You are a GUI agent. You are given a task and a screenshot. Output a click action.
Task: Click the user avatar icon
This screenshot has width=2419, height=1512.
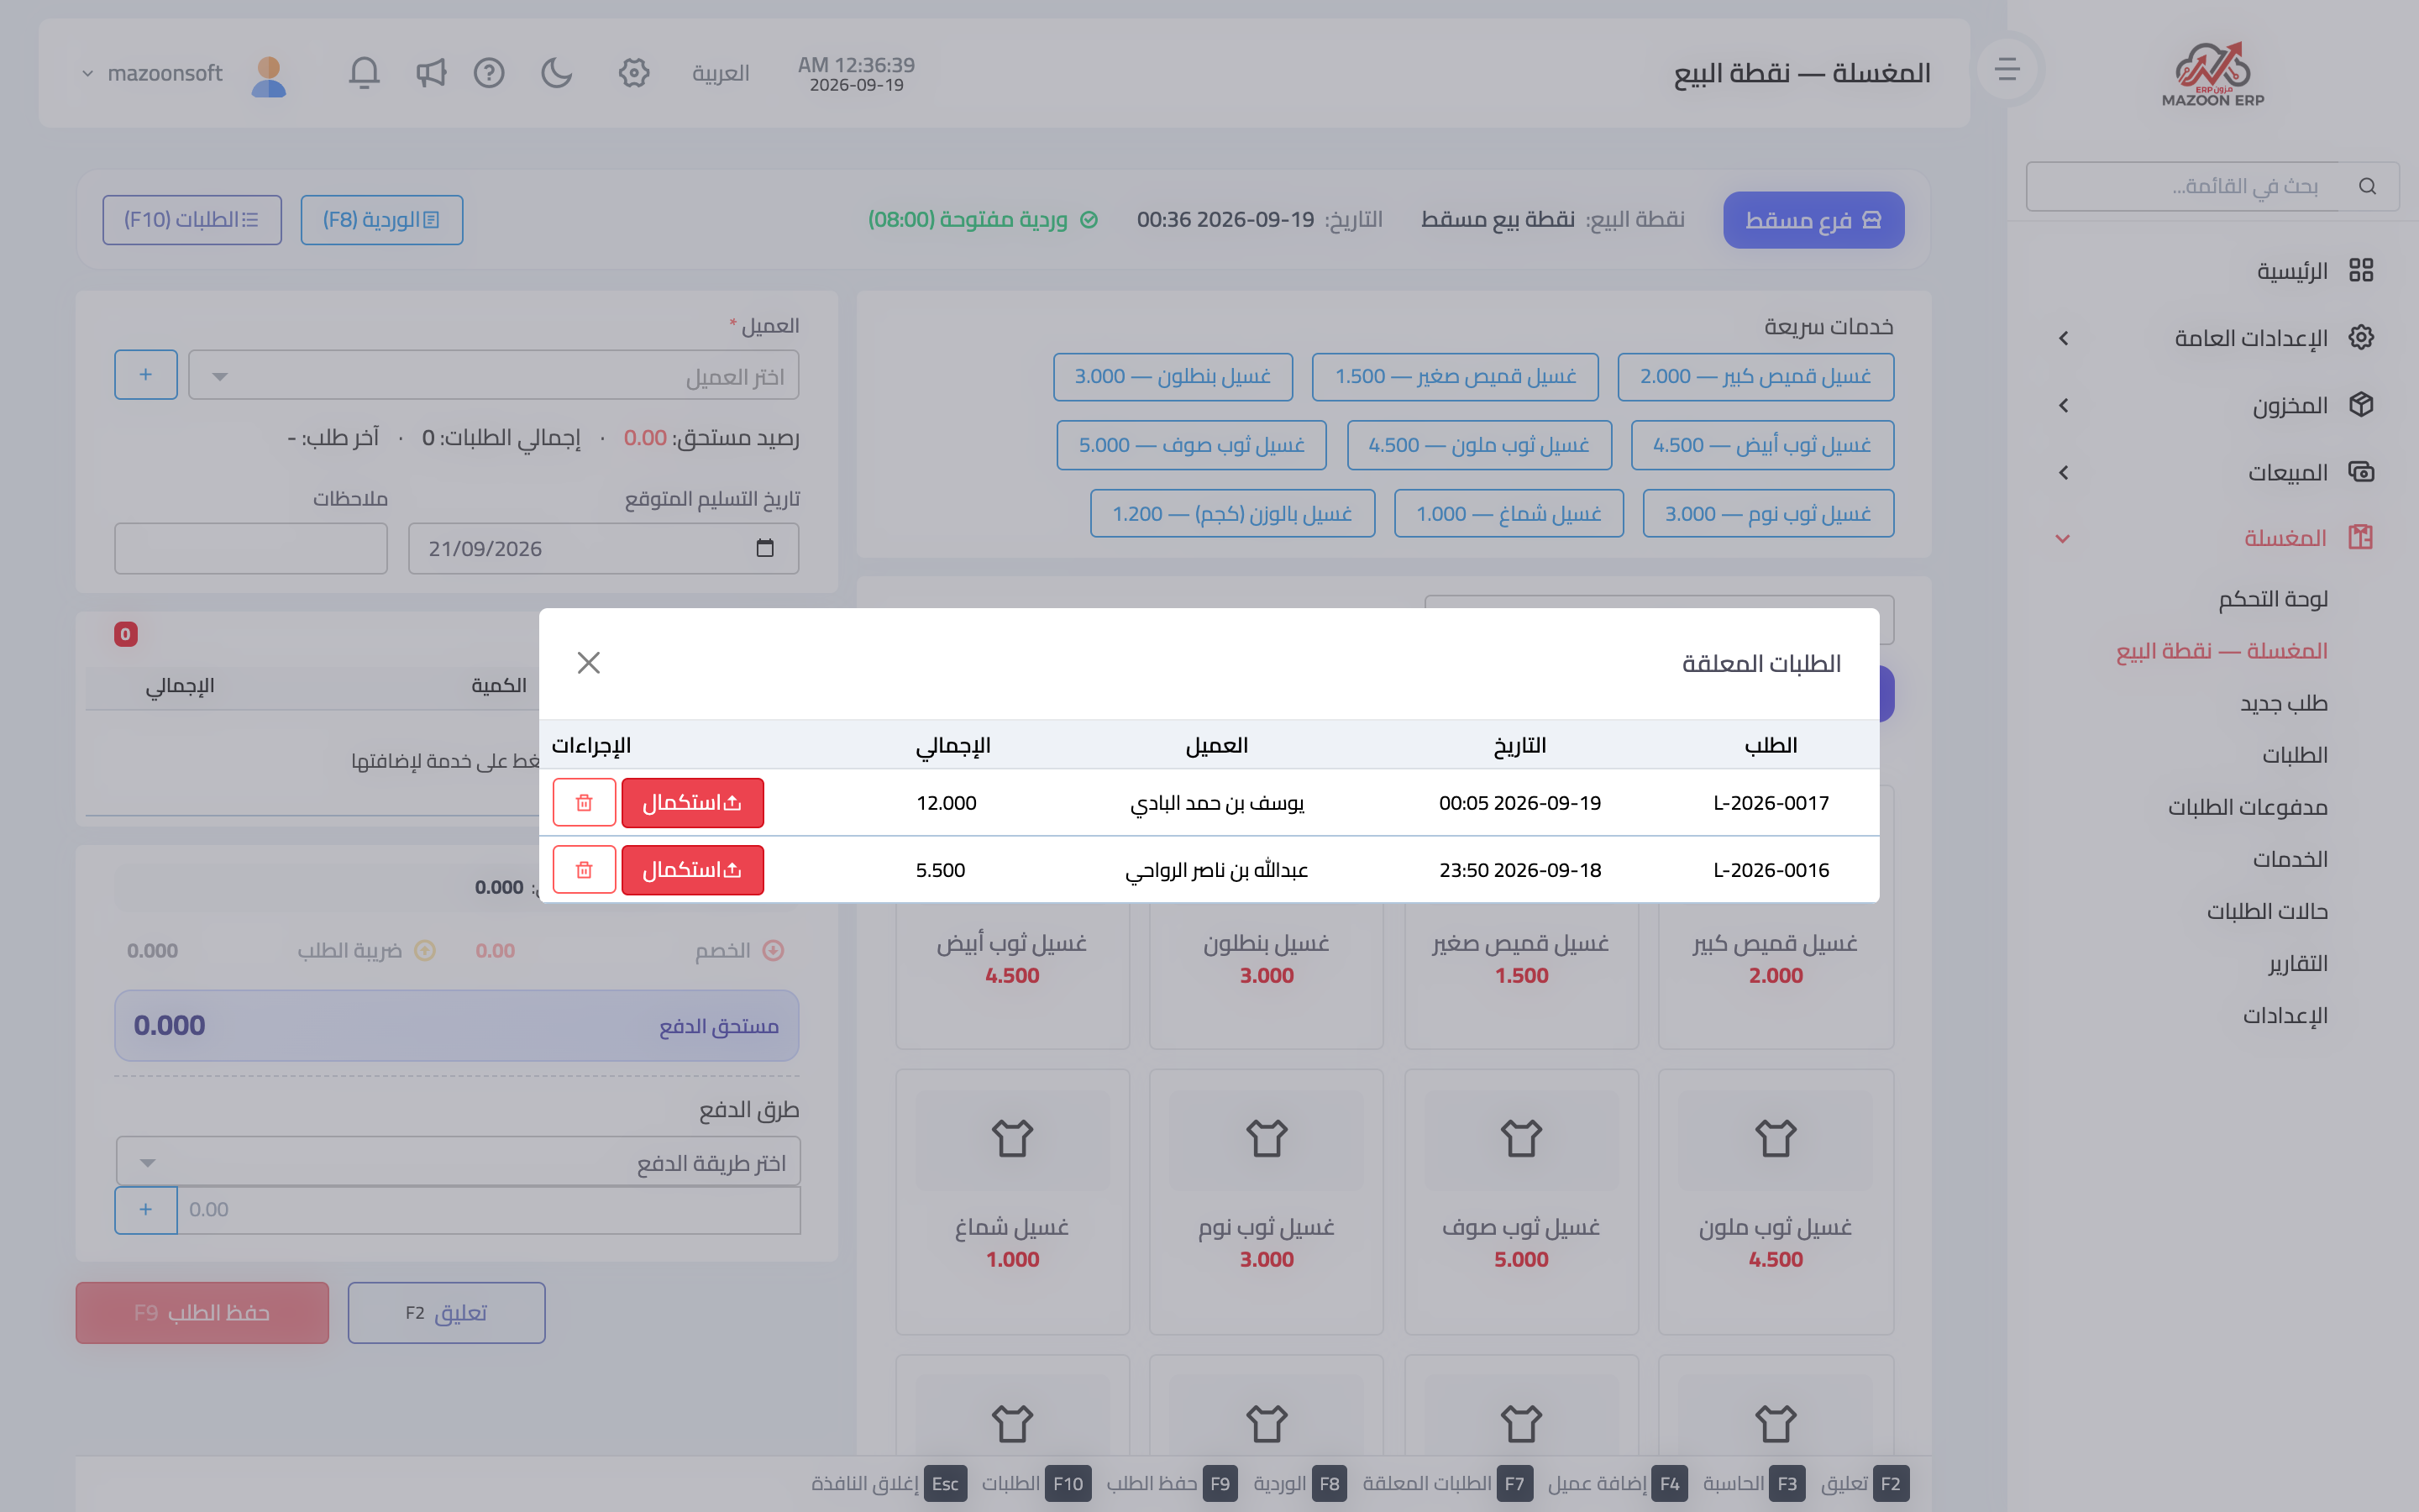tap(269, 75)
